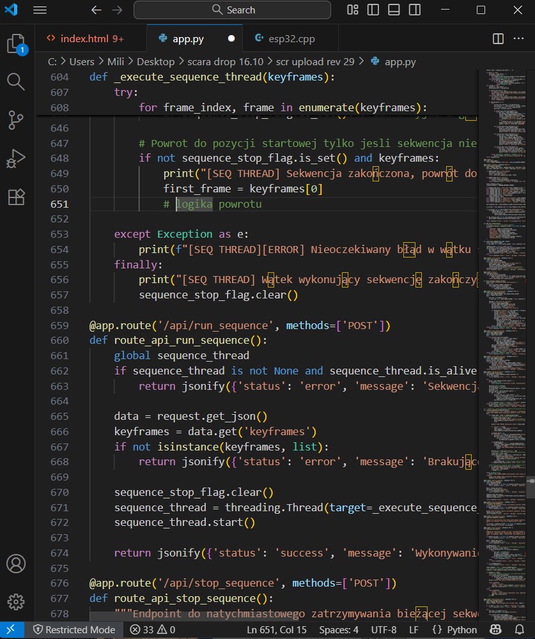Open the Extensions view

(16, 196)
